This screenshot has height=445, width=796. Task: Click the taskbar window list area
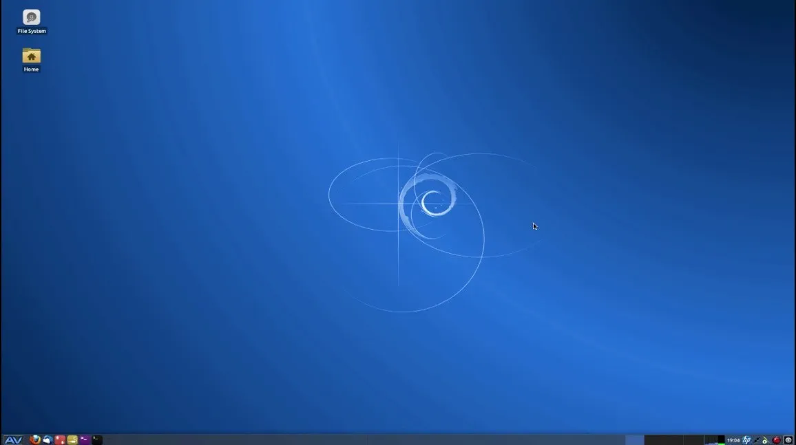pyautogui.click(x=344, y=439)
